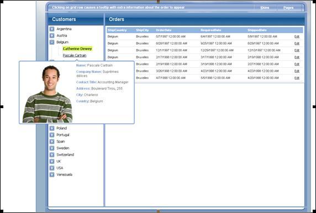Expand the Argentina customers node
The image size is (316, 213).
(52, 29)
